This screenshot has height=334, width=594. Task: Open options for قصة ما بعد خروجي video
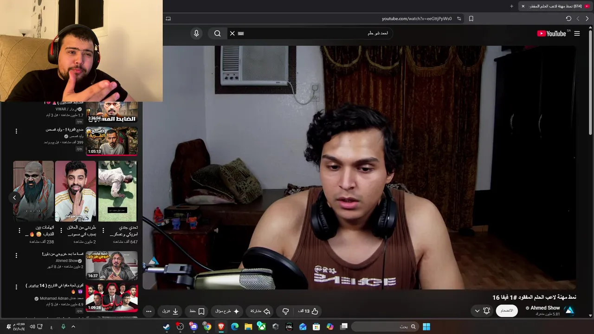tap(16, 256)
